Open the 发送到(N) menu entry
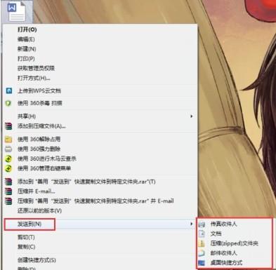The width and height of the screenshot is (276, 270). click(29, 224)
